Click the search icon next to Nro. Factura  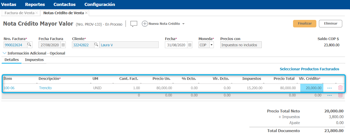30,45
